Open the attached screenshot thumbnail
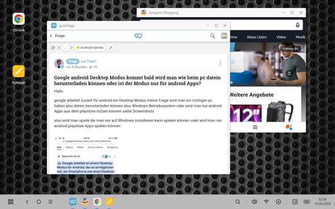This screenshot has width=335, height=209. [x=86, y=155]
